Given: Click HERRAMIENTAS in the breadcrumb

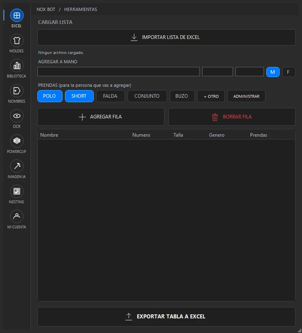Looking at the screenshot, I should pos(80,10).
